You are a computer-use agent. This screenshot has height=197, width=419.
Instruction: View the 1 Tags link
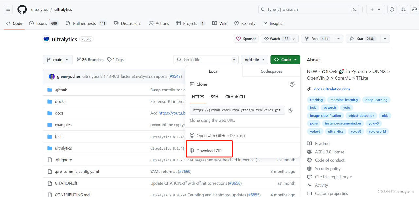pos(116,60)
